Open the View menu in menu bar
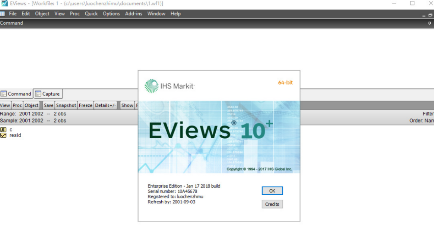 click(60, 13)
